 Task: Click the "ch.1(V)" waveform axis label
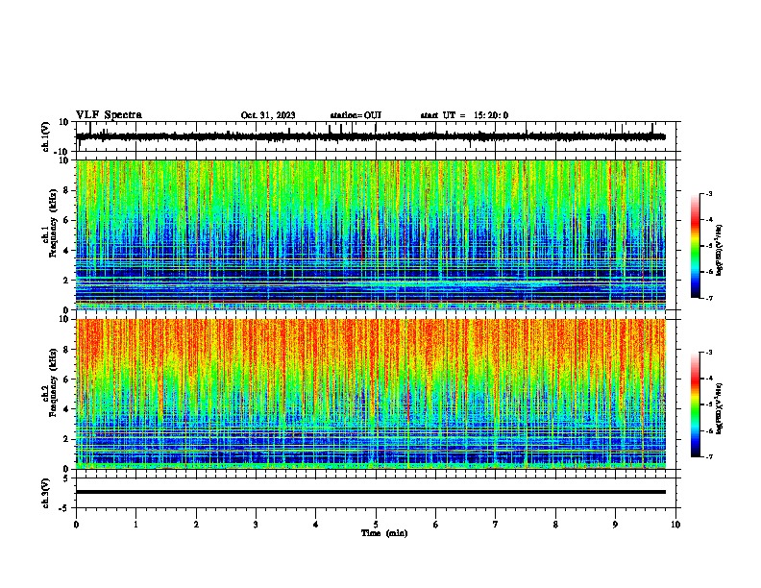pos(46,136)
